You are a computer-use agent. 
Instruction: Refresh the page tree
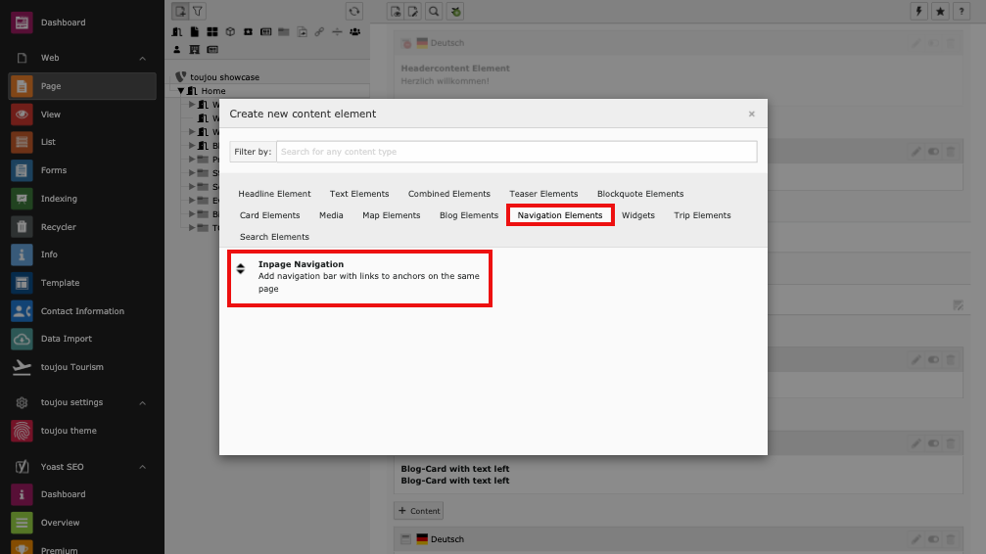coord(353,11)
